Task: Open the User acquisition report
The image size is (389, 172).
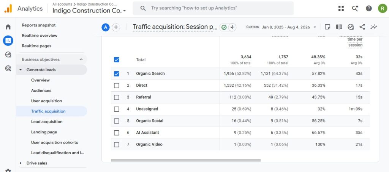Action: coord(46,101)
